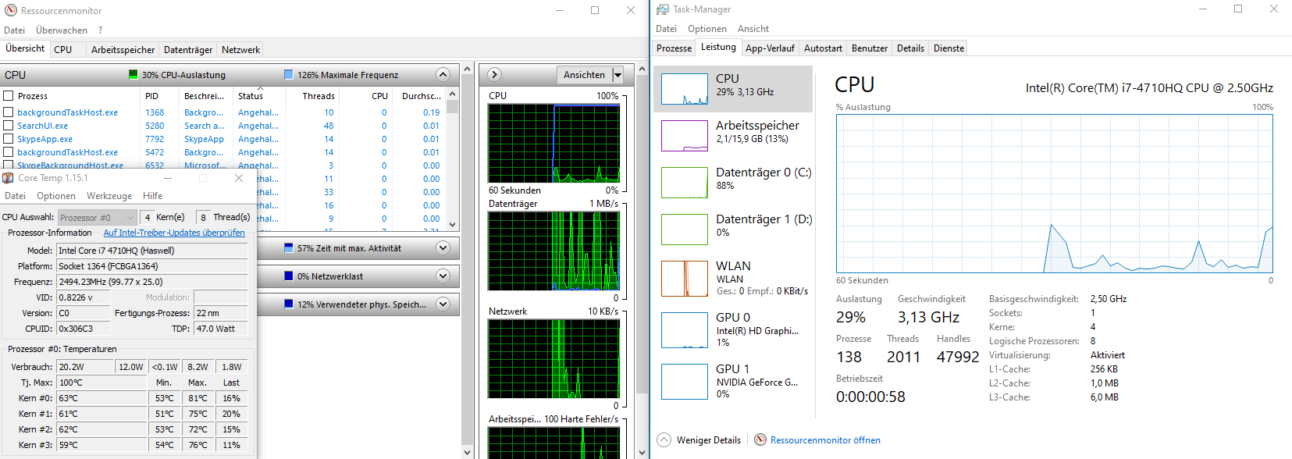
Task: Select GPU 0 Intel HD Graphics entry
Action: tap(684, 330)
